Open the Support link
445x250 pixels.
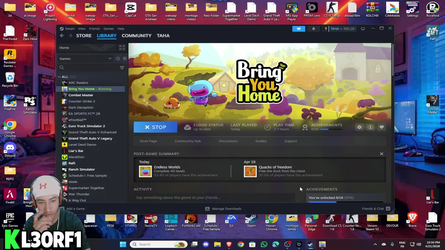tap(291, 141)
